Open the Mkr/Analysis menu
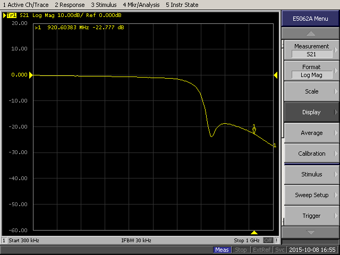Screen dimensions: 340x255 click(x=141, y=5)
